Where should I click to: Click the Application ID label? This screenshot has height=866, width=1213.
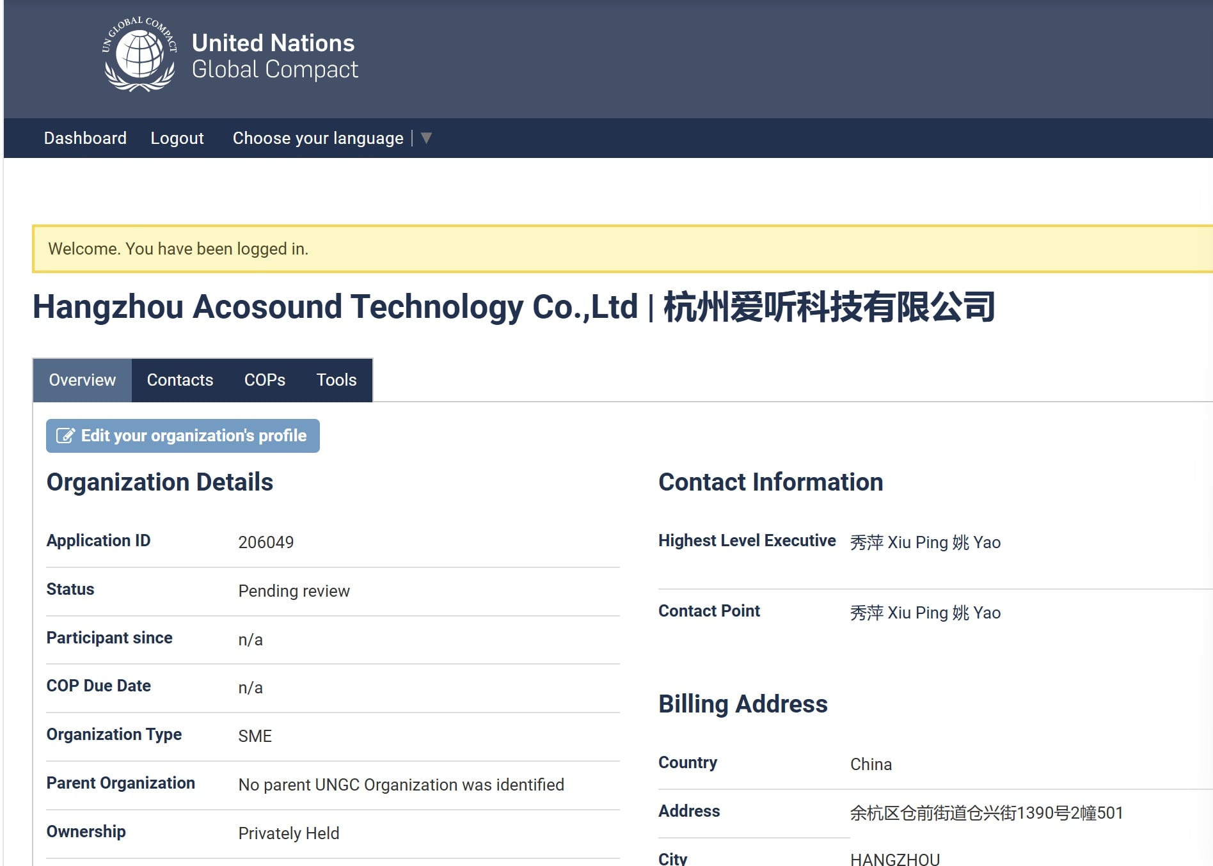click(99, 540)
